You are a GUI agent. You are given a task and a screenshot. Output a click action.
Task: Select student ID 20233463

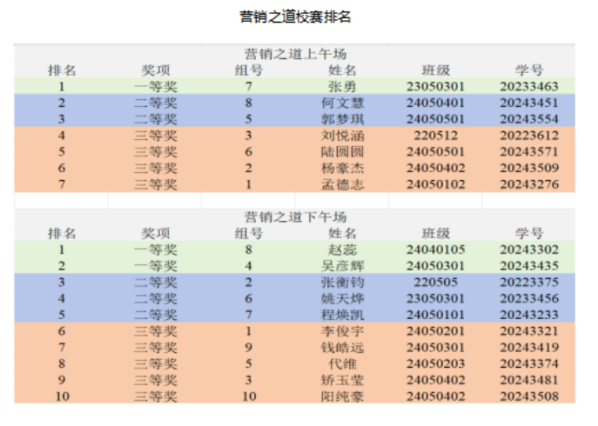[x=529, y=86]
